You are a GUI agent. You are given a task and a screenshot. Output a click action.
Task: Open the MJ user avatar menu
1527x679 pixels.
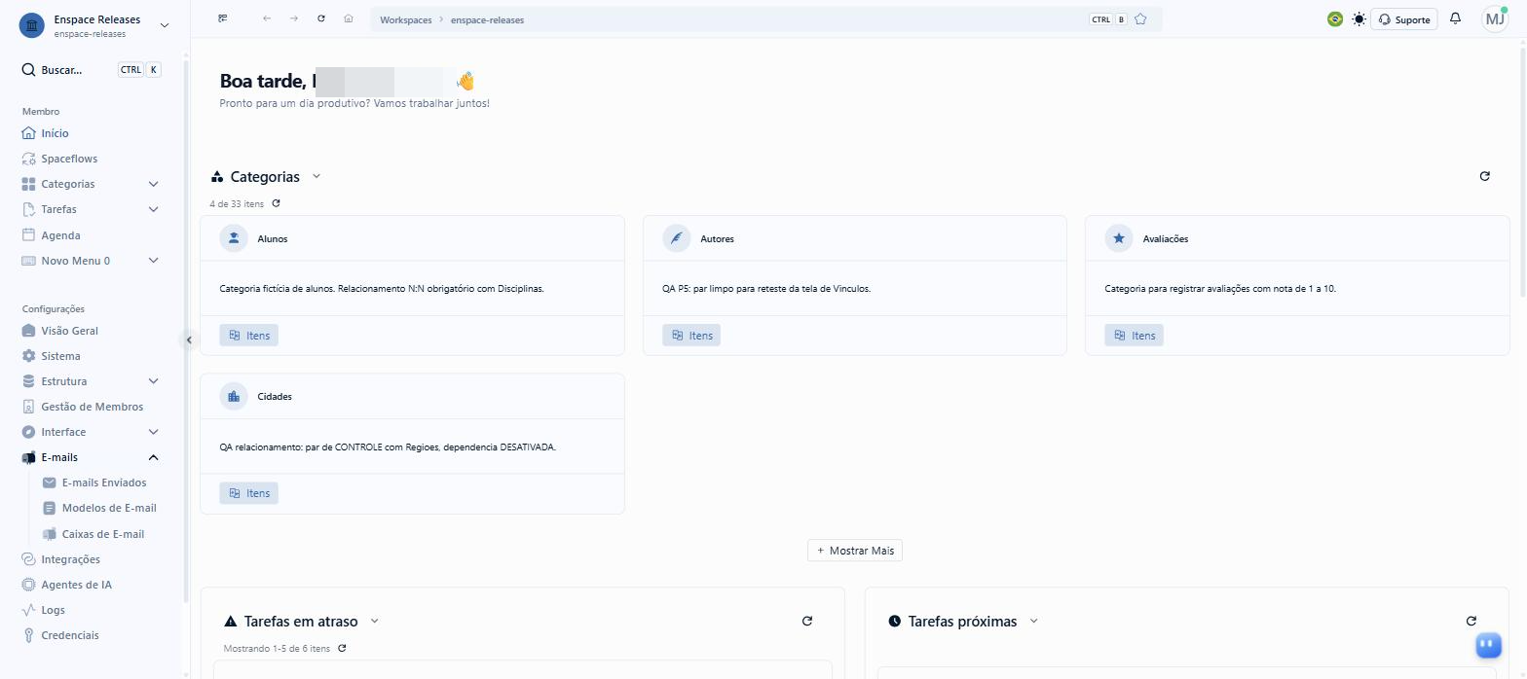[1495, 18]
